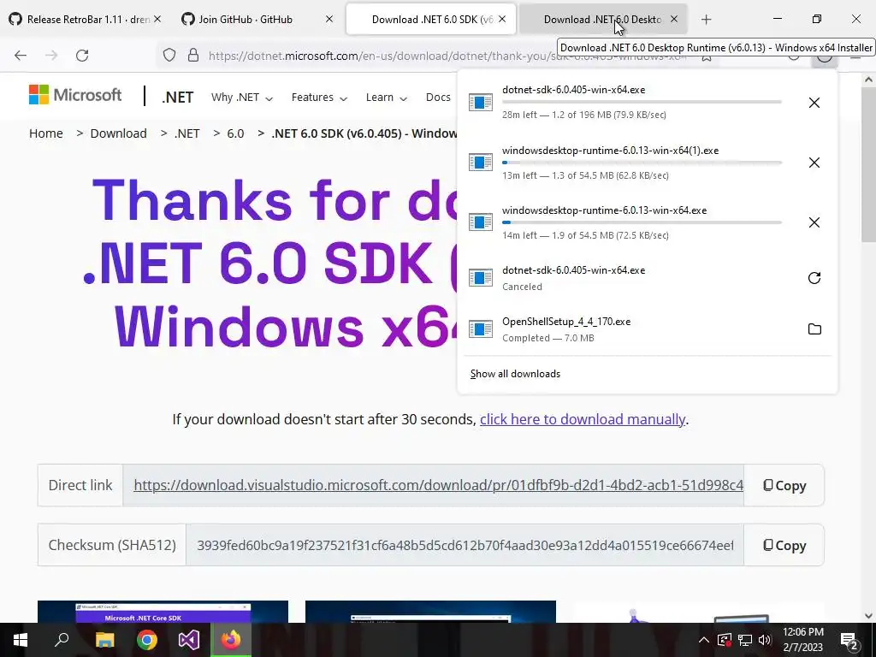Click windowsdesktop-runtime-6.0.13-win-x64.exe progress bar
This screenshot has width=876, height=657.
[642, 222]
